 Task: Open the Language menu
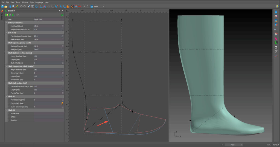pyautogui.click(x=39, y=2)
